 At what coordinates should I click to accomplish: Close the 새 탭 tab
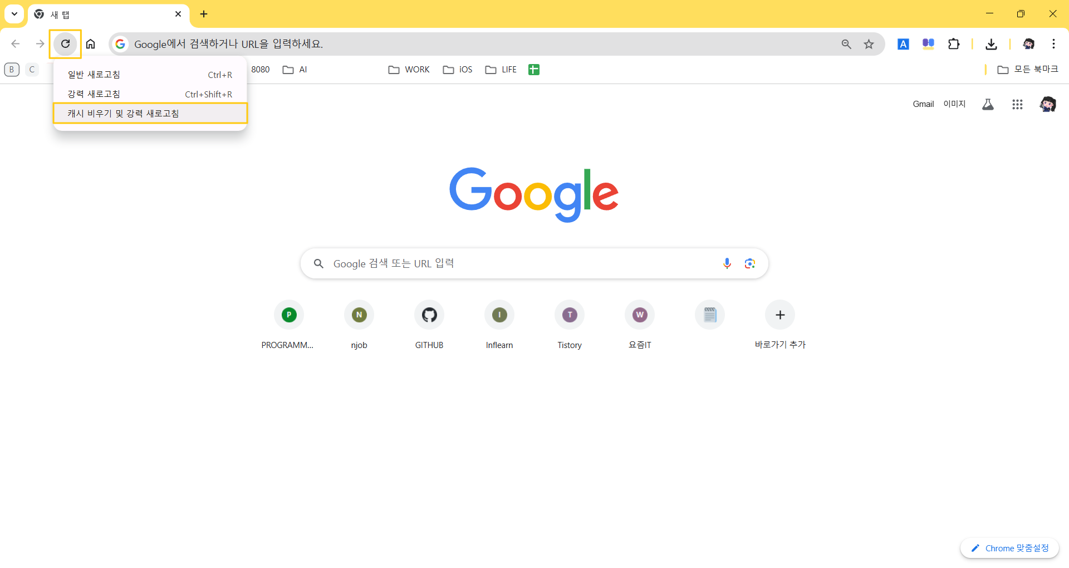coord(178,14)
